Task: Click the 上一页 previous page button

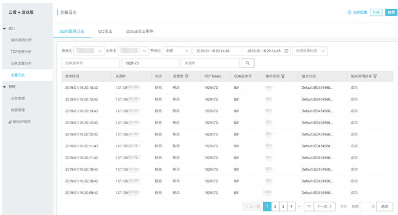Action: (253, 206)
